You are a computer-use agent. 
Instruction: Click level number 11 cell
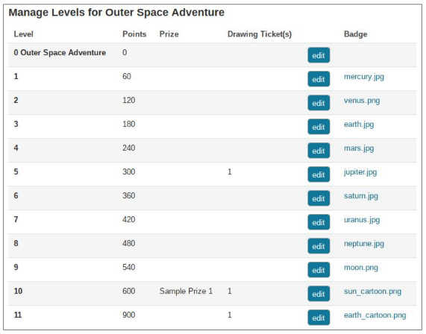(x=18, y=315)
